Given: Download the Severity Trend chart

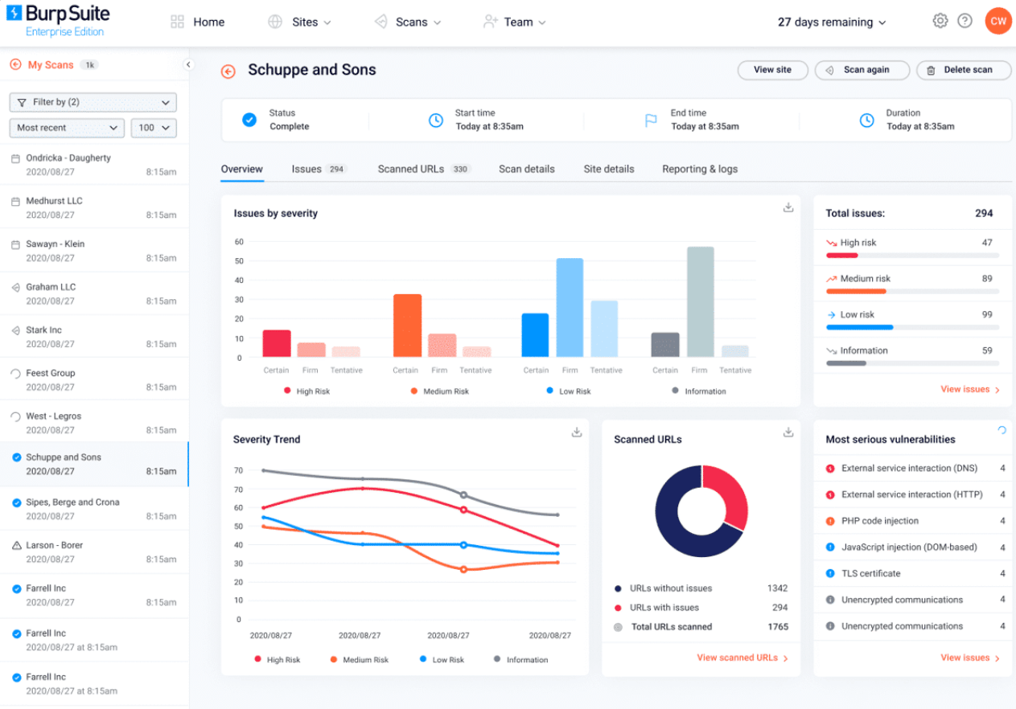Looking at the screenshot, I should 577,432.
